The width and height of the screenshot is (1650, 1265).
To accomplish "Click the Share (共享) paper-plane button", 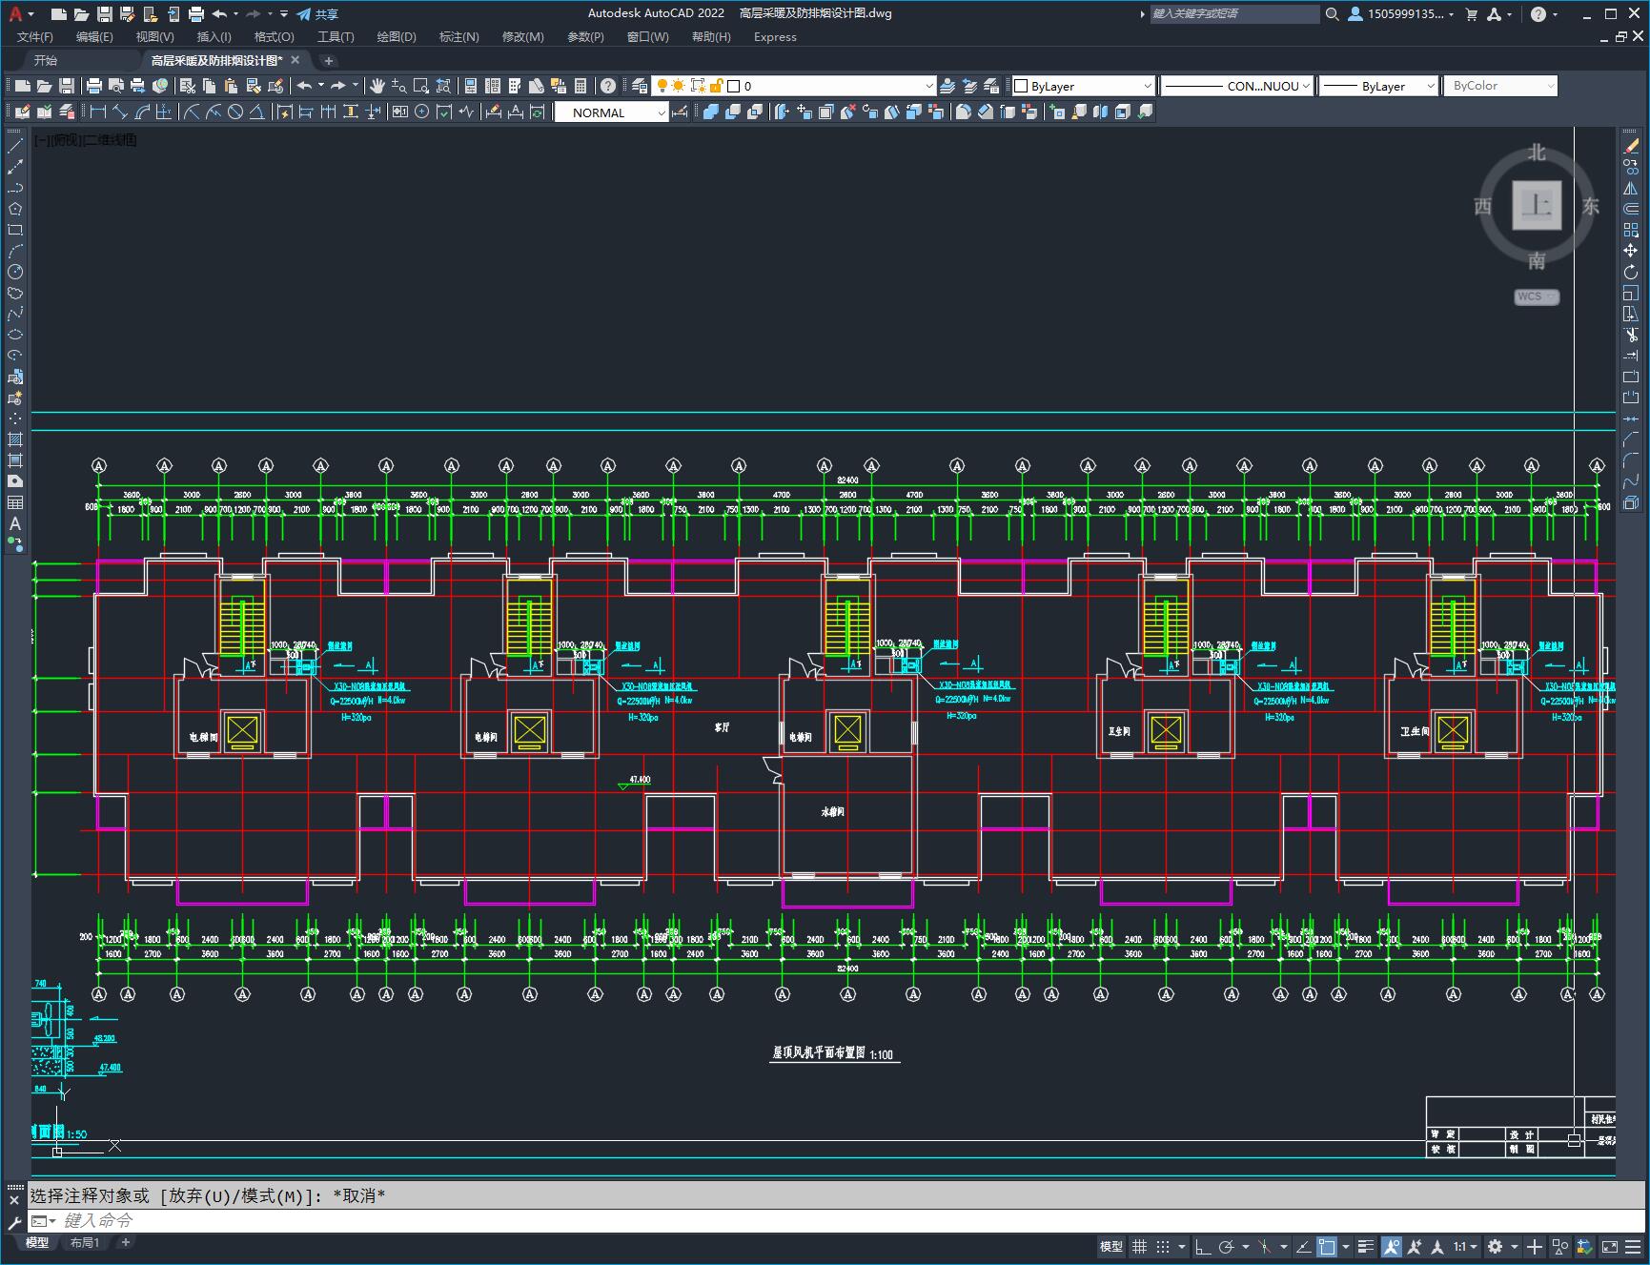I will pos(317,13).
